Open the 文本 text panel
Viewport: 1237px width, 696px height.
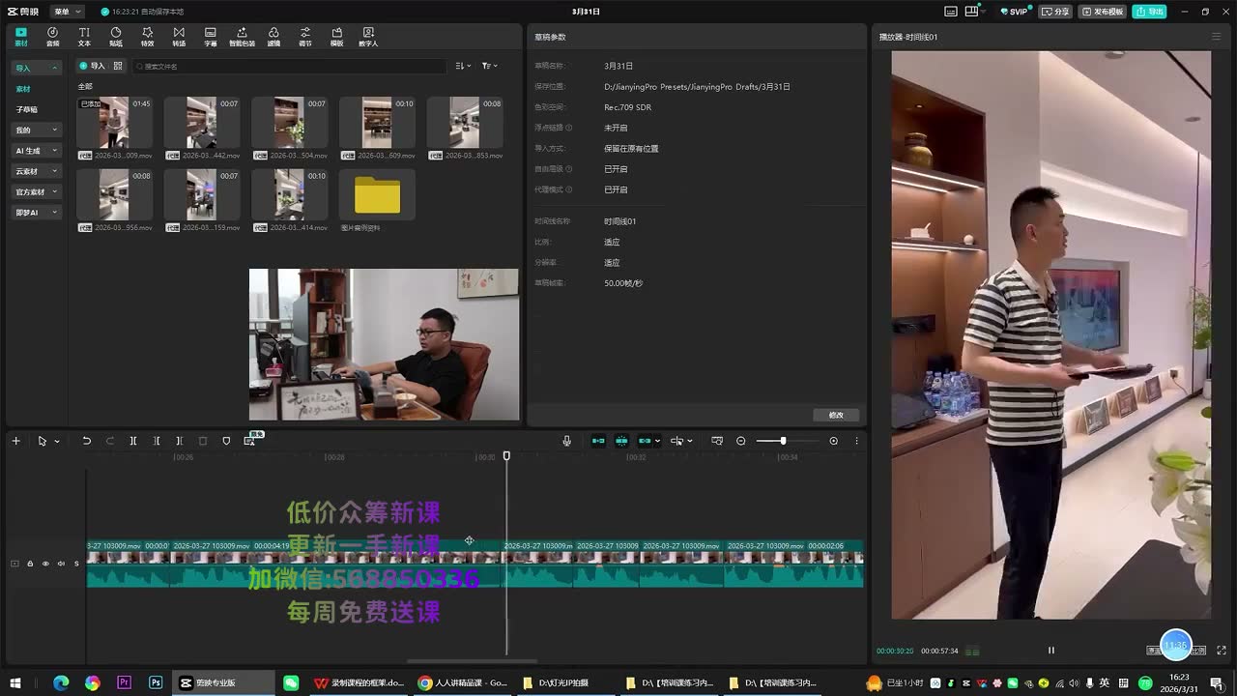84,37
